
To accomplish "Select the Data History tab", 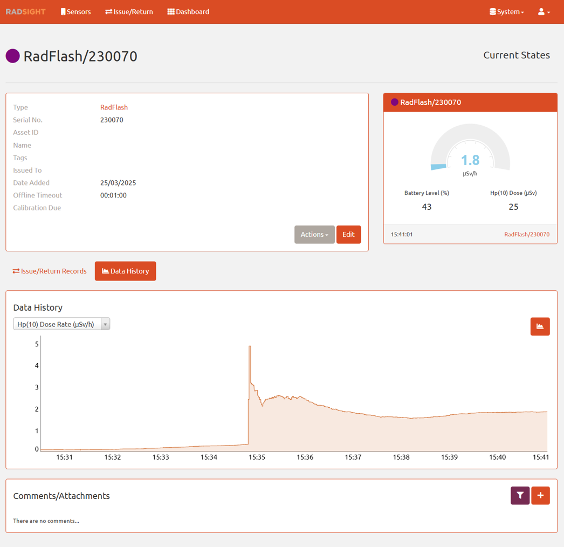I will pos(125,271).
